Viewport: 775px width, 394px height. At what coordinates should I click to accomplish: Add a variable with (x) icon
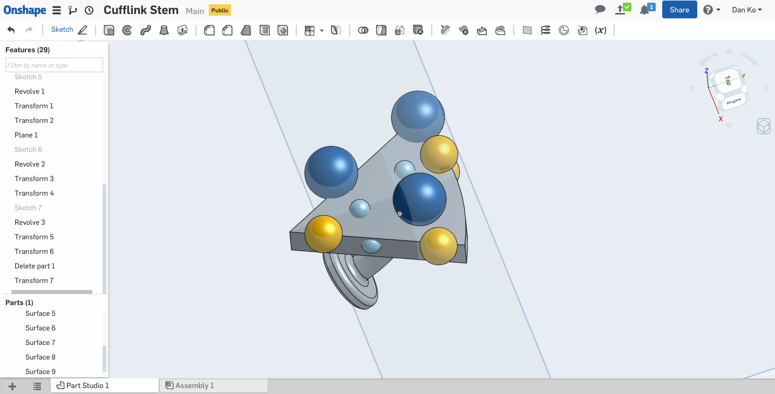click(x=600, y=30)
